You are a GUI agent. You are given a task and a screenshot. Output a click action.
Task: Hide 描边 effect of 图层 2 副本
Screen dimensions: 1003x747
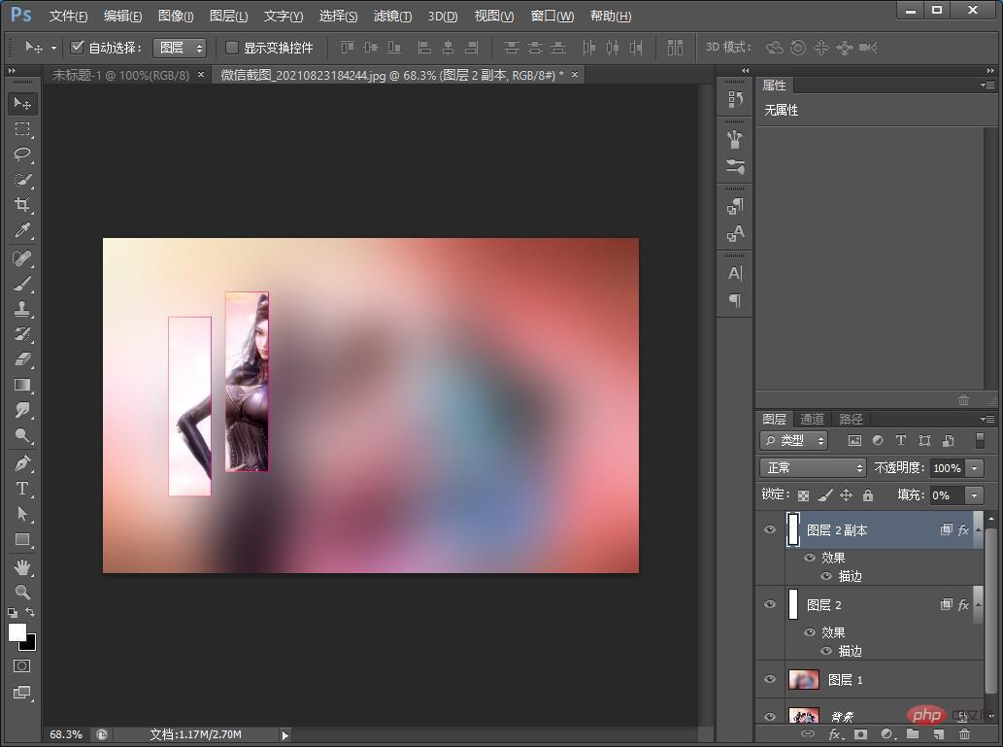(826, 576)
